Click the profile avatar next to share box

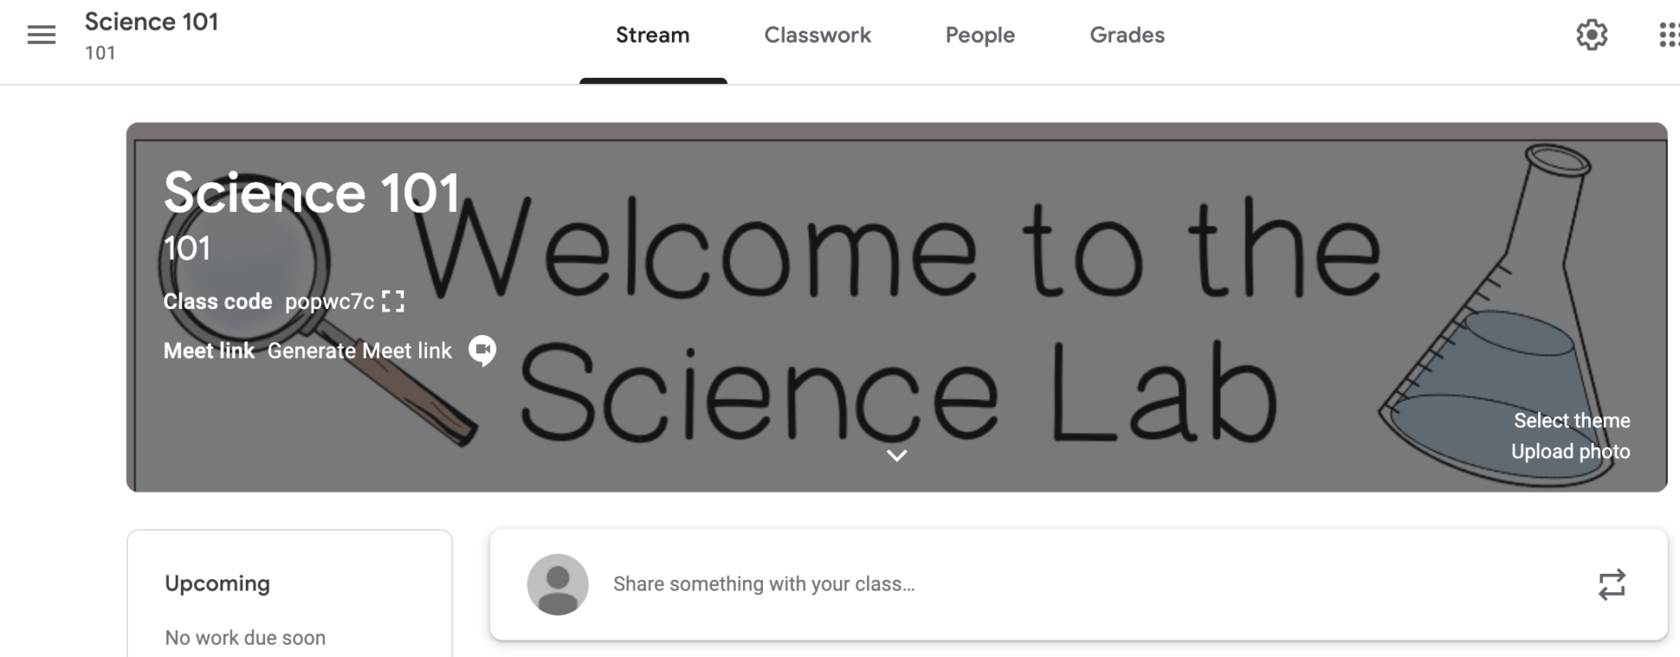pyautogui.click(x=557, y=584)
